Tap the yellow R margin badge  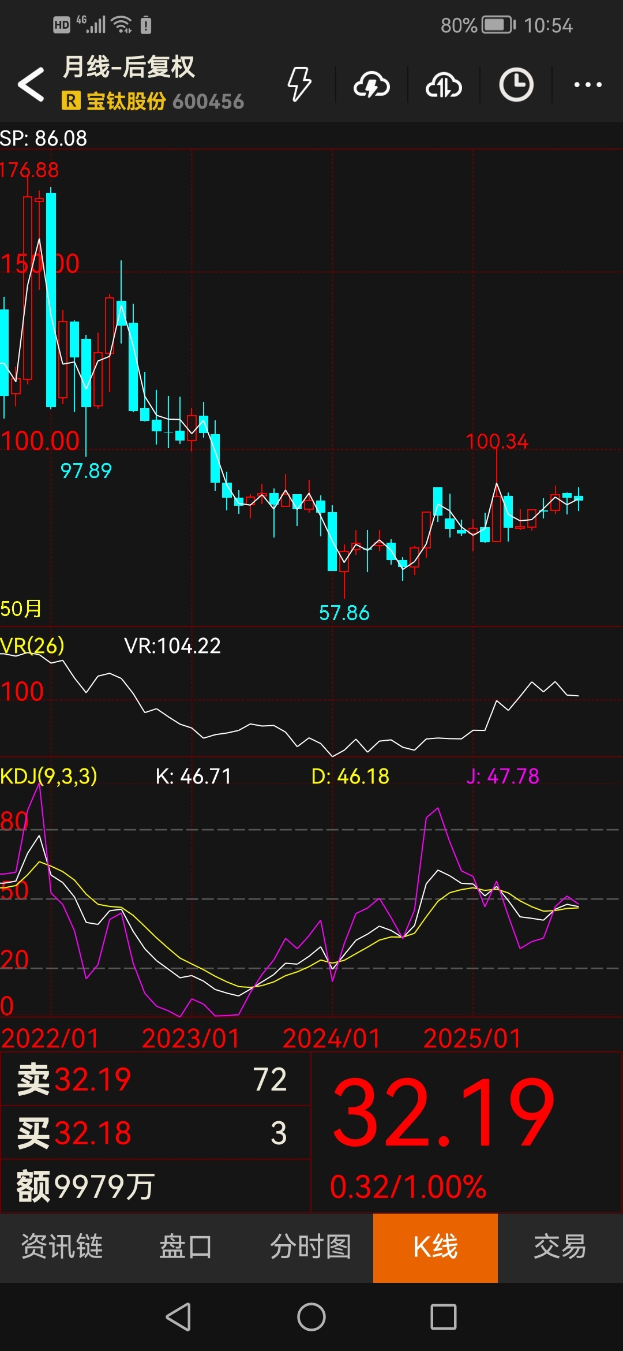tap(70, 101)
